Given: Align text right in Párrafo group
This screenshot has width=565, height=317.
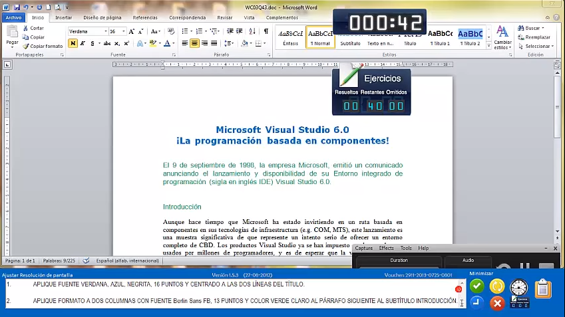Looking at the screenshot, I should pos(204,43).
